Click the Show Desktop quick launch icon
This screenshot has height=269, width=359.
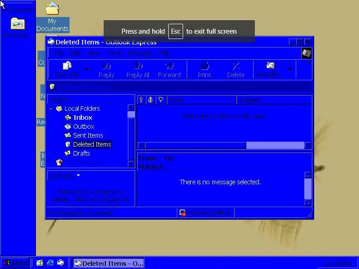39,263
